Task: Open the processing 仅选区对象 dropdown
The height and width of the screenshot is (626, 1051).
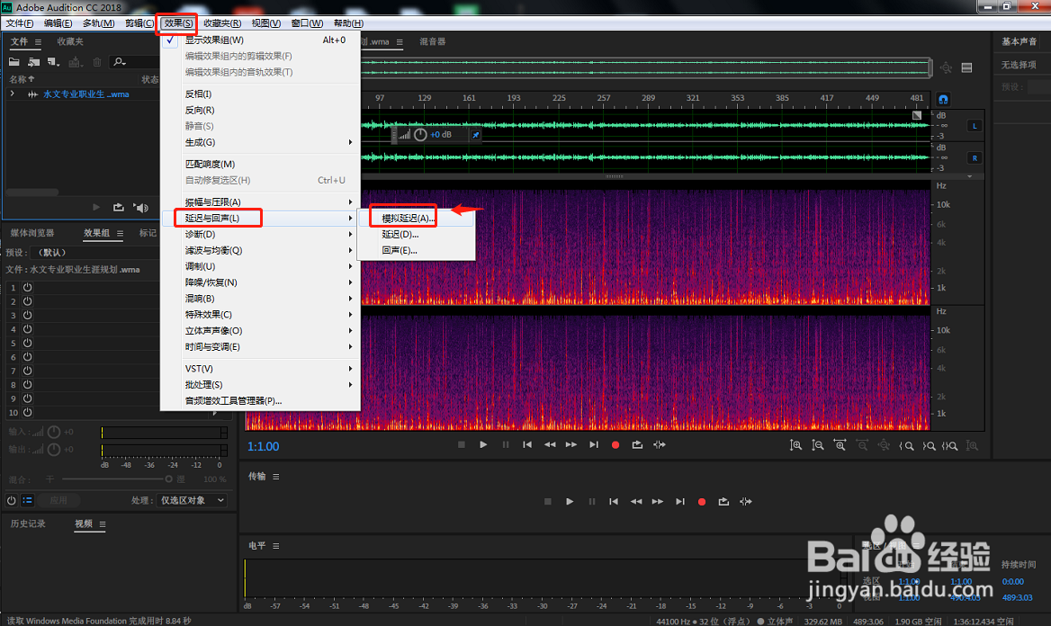Action: [192, 500]
